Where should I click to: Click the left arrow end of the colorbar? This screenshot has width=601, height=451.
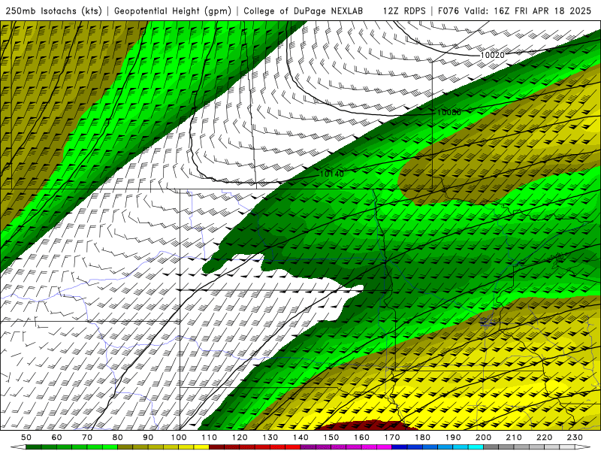point(18,446)
